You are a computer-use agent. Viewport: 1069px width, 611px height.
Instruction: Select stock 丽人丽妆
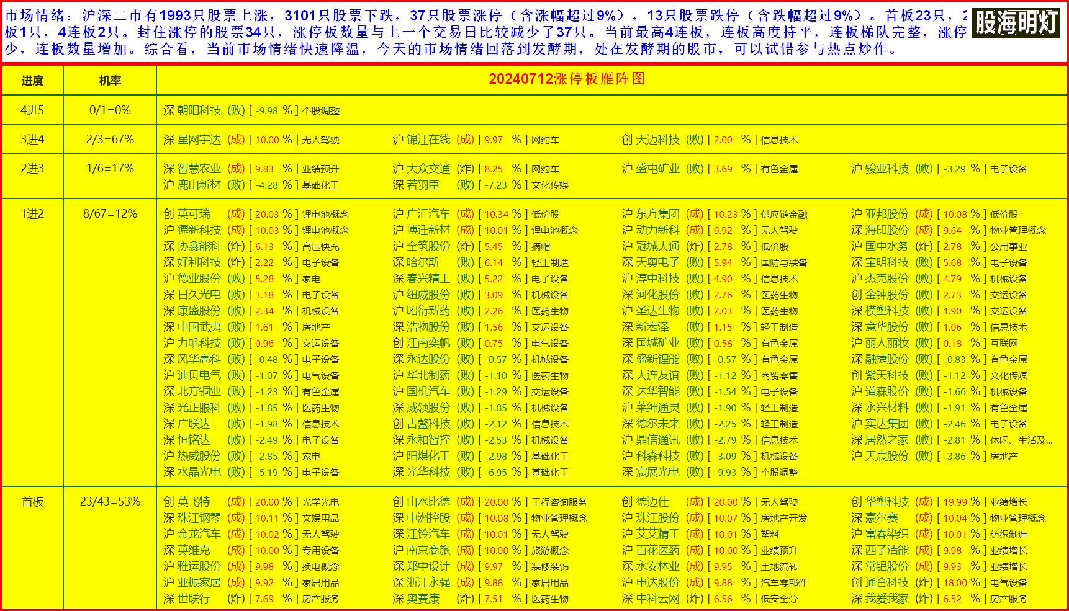point(887,343)
